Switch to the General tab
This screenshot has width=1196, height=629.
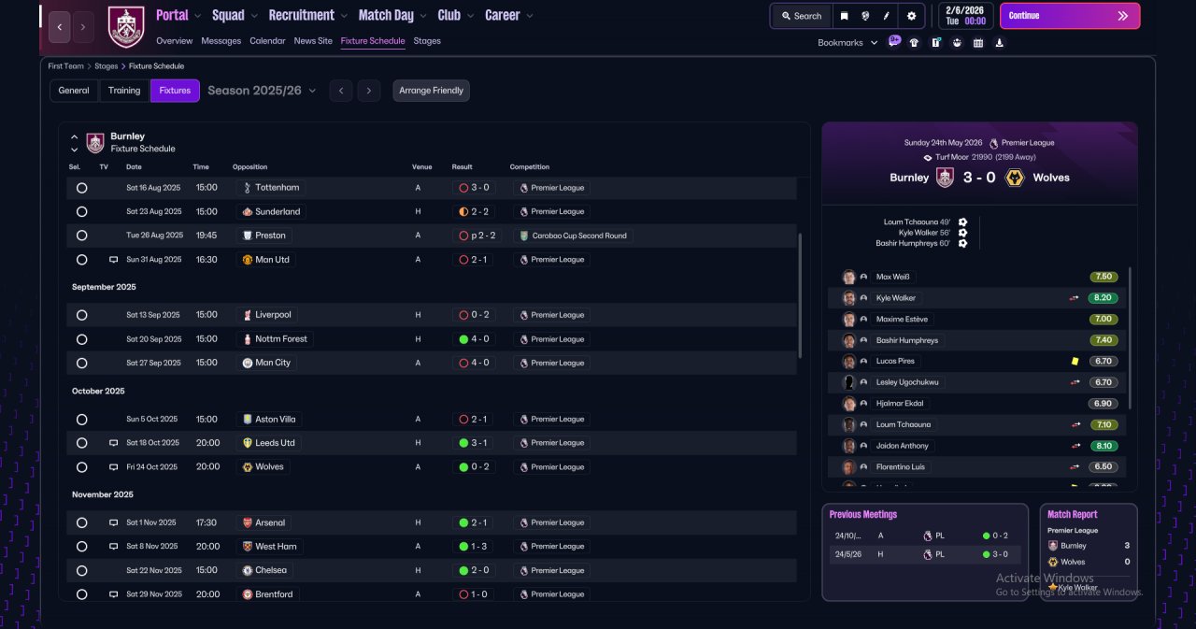pos(74,91)
